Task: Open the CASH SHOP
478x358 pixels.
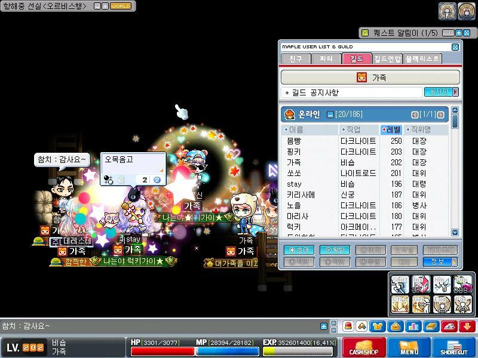Action: click(364, 347)
